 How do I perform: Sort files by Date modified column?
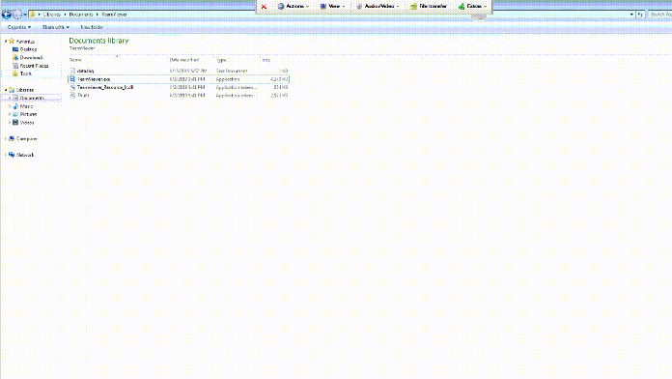coord(184,60)
